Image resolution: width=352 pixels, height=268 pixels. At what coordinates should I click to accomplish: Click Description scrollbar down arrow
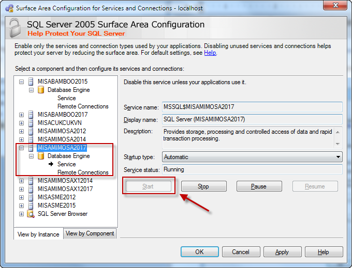coord(338,144)
